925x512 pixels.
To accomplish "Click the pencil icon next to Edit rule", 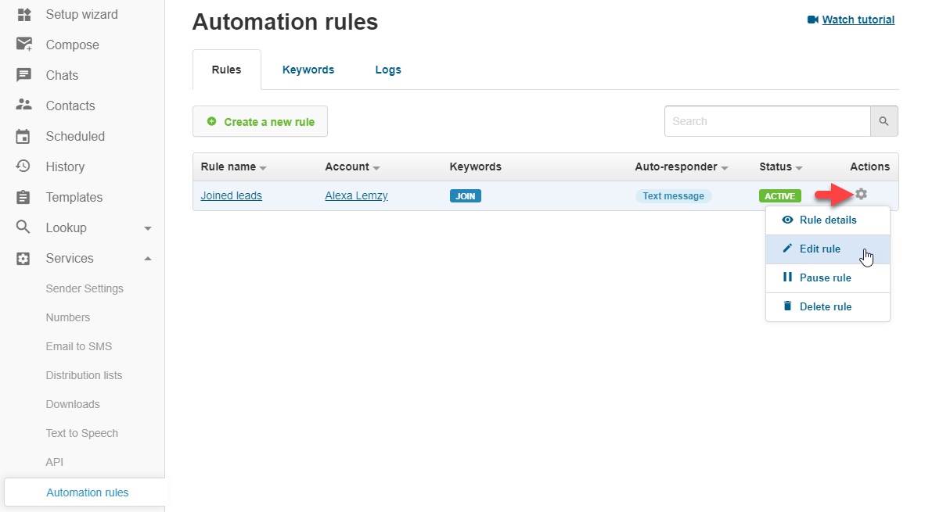I will pyautogui.click(x=787, y=249).
